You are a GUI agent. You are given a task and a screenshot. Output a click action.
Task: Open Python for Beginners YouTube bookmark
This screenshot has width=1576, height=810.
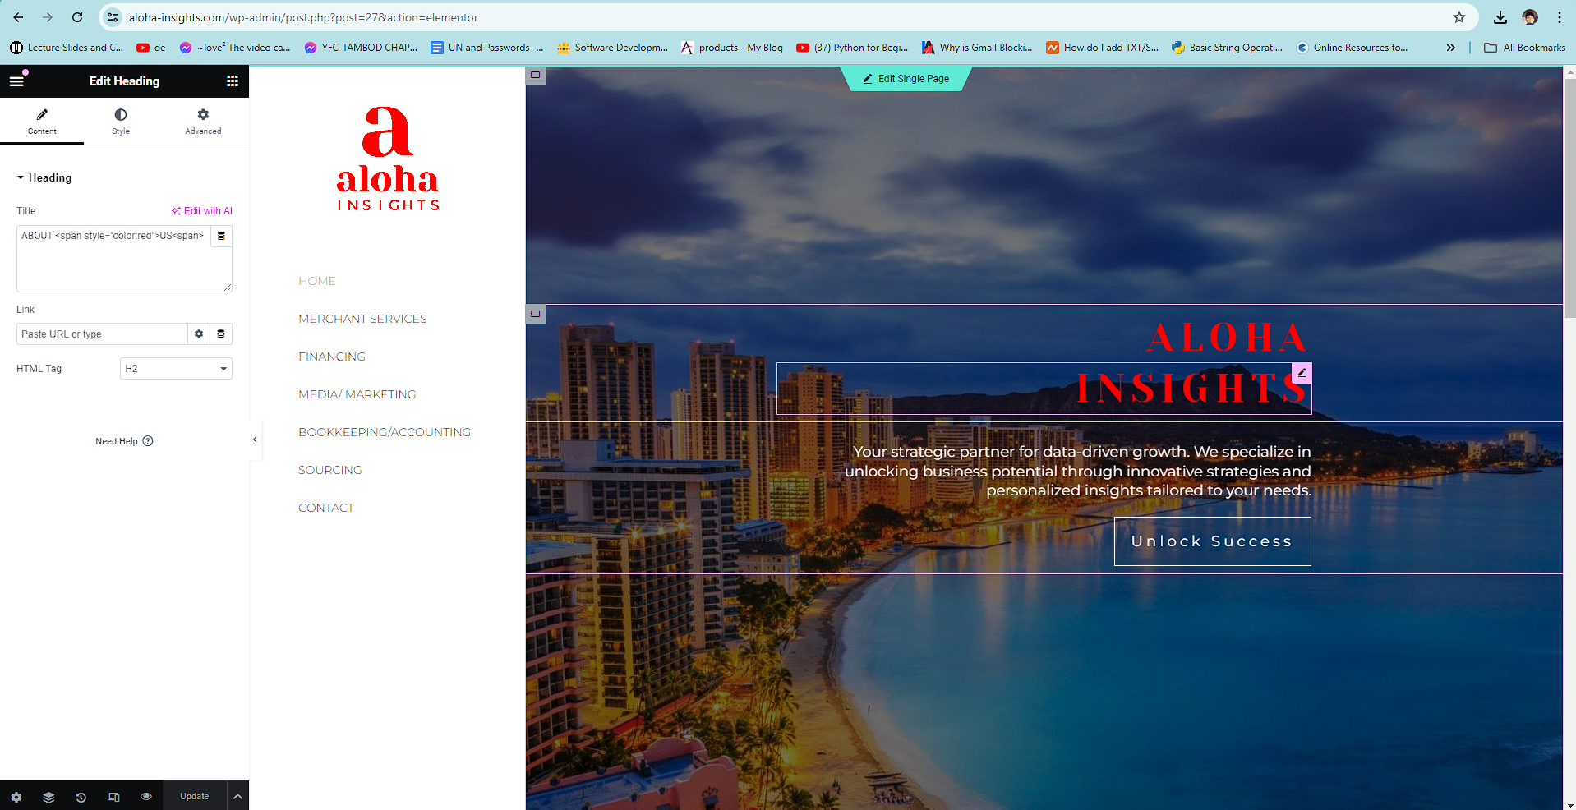click(x=852, y=48)
